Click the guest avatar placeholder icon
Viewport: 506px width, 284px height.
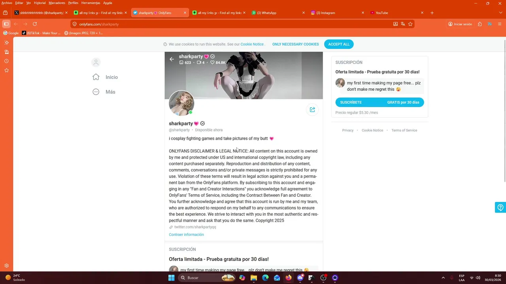(96, 62)
